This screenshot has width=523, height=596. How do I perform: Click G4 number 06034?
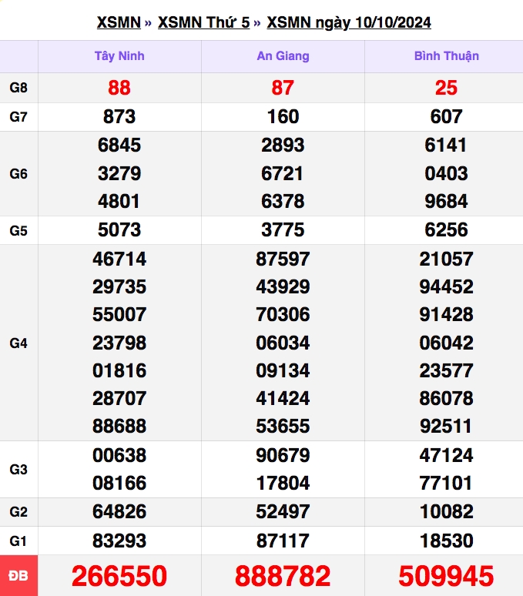pos(283,343)
